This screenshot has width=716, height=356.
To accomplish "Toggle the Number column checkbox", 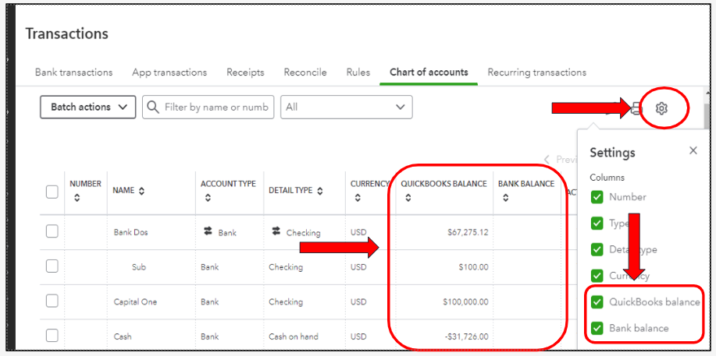I will [597, 197].
